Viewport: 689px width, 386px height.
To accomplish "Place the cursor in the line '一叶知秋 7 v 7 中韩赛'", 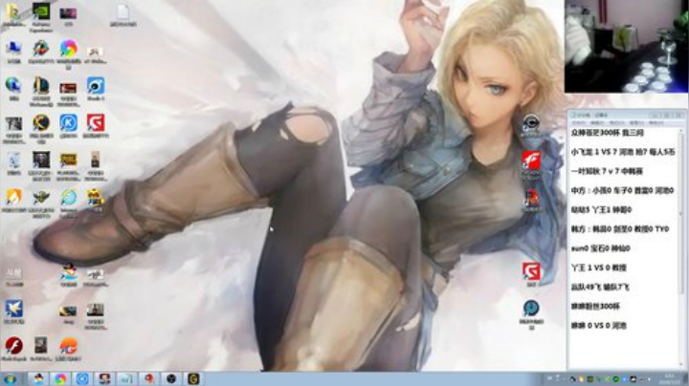I will [x=607, y=172].
